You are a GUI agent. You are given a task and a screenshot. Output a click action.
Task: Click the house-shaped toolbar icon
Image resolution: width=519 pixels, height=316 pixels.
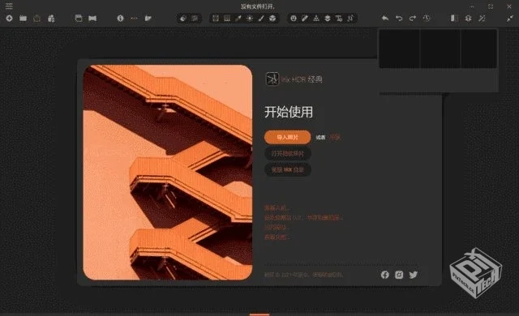point(36,18)
